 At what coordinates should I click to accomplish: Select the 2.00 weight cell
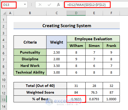[x=57, y=59]
